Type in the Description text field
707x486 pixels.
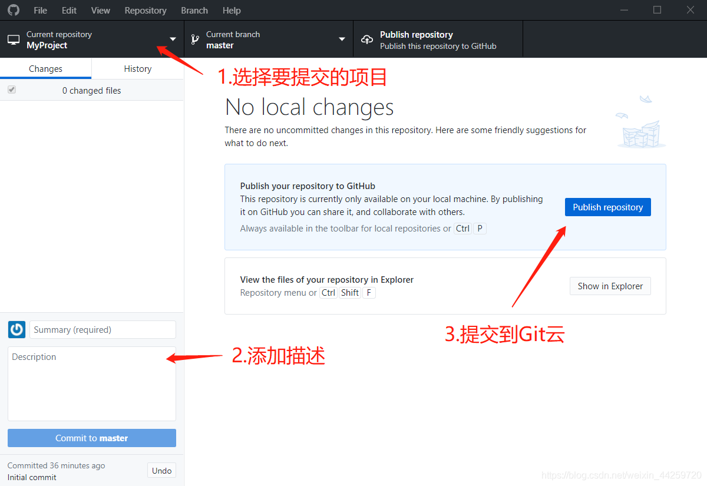[x=91, y=383]
